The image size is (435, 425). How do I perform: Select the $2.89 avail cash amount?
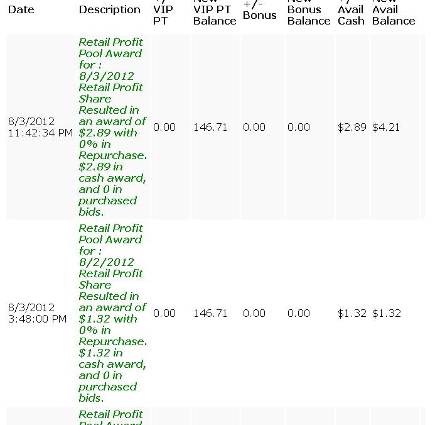352,127
